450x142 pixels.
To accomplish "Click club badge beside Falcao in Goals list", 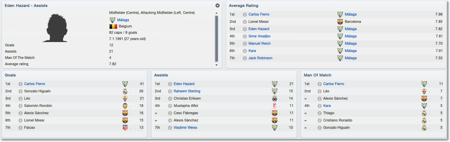I will (125, 128).
